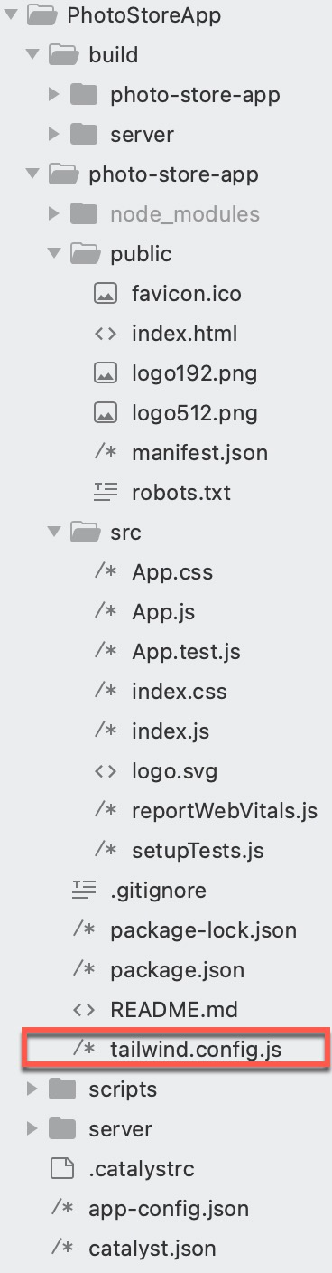Click the favicon.ico image file icon
The height and width of the screenshot is (1273, 332).
[106, 294]
